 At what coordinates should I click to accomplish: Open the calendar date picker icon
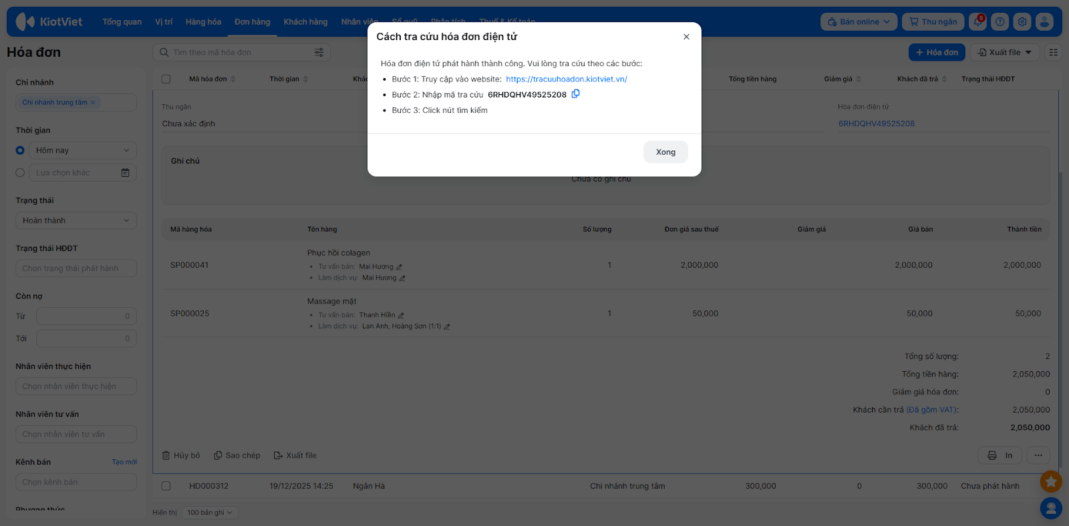pos(125,173)
